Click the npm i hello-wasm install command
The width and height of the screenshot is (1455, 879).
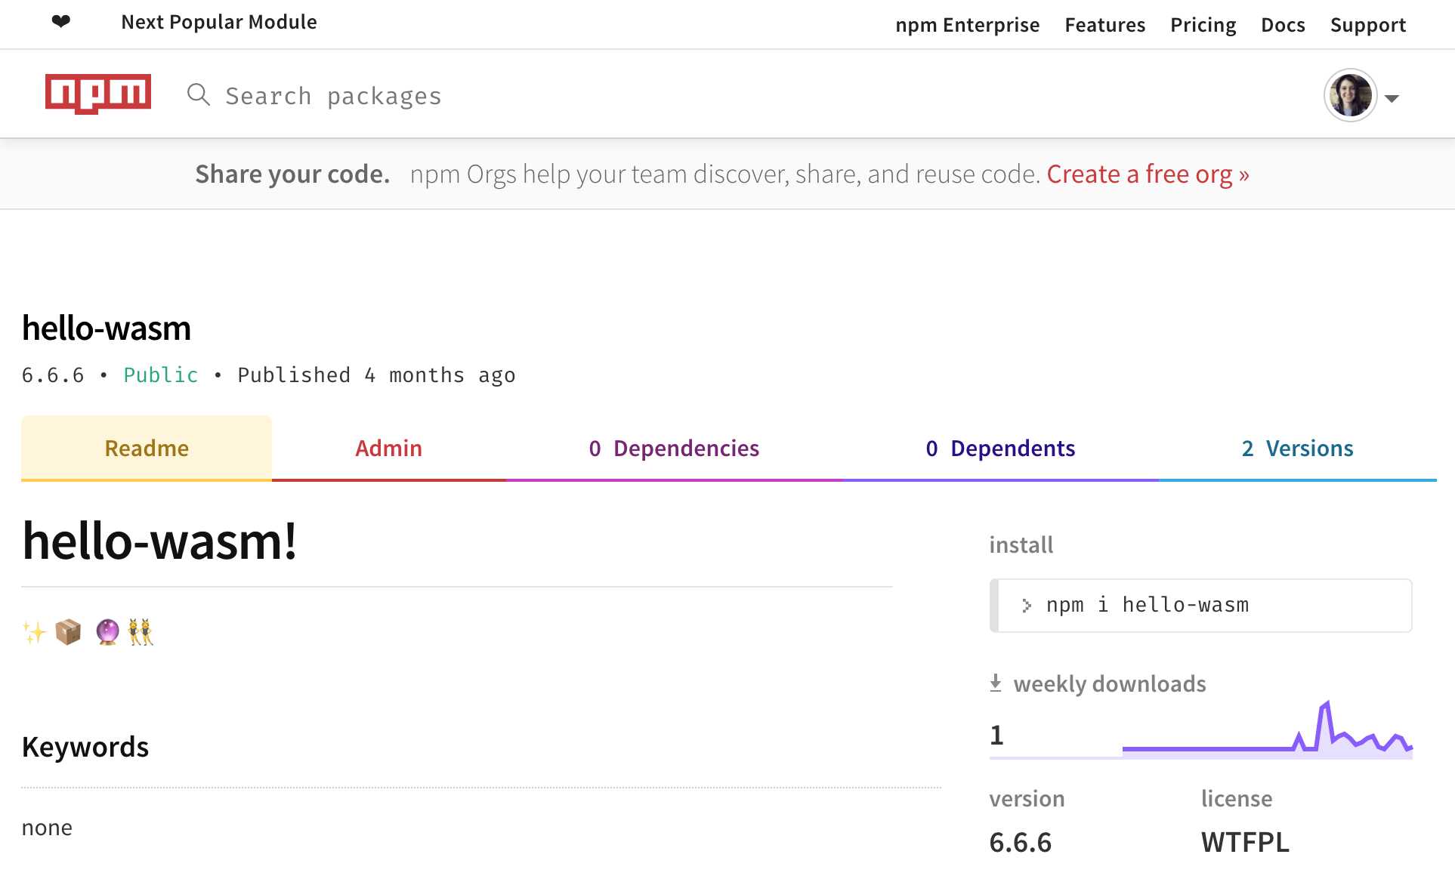pyautogui.click(x=1148, y=605)
